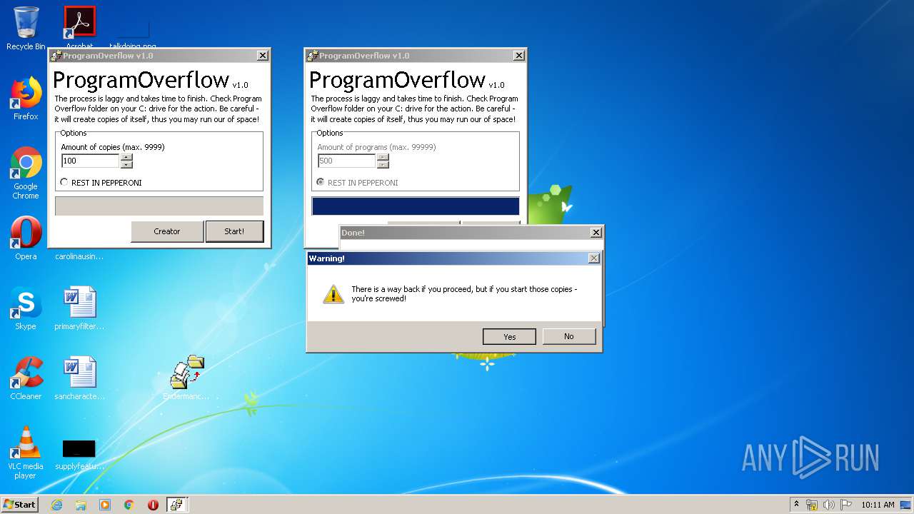Select the Endermanc desktop program icon
914x514 pixels.
click(187, 378)
